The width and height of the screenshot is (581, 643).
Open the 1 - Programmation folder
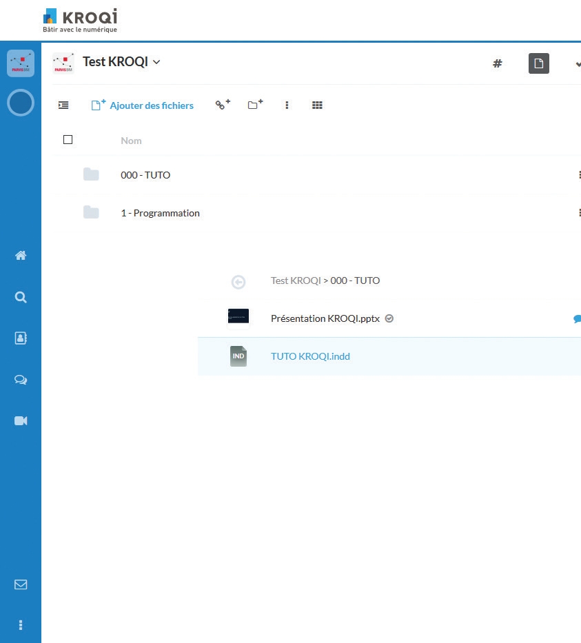point(160,213)
